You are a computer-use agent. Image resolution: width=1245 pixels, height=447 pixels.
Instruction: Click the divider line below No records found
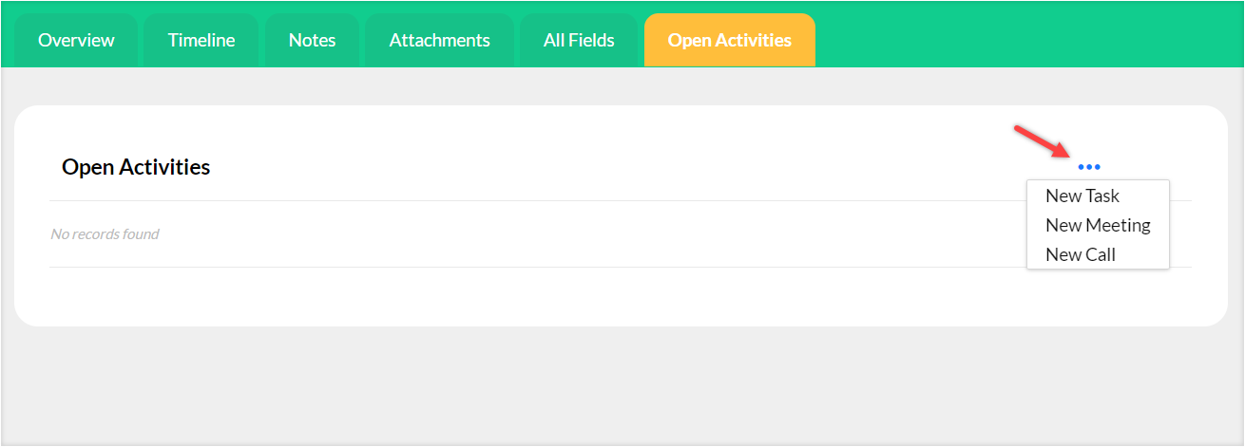click(x=475, y=268)
